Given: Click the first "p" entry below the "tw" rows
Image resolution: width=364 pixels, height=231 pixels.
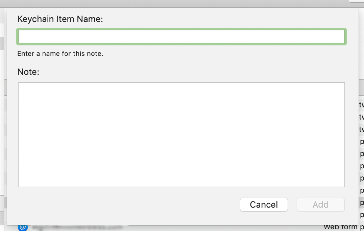Looking at the screenshot, I should (x=361, y=141).
